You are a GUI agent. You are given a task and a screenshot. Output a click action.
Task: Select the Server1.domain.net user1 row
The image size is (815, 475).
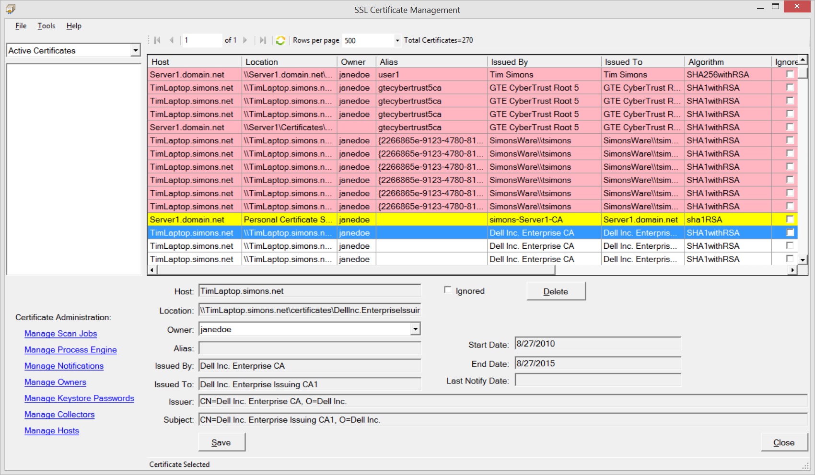[472, 75]
